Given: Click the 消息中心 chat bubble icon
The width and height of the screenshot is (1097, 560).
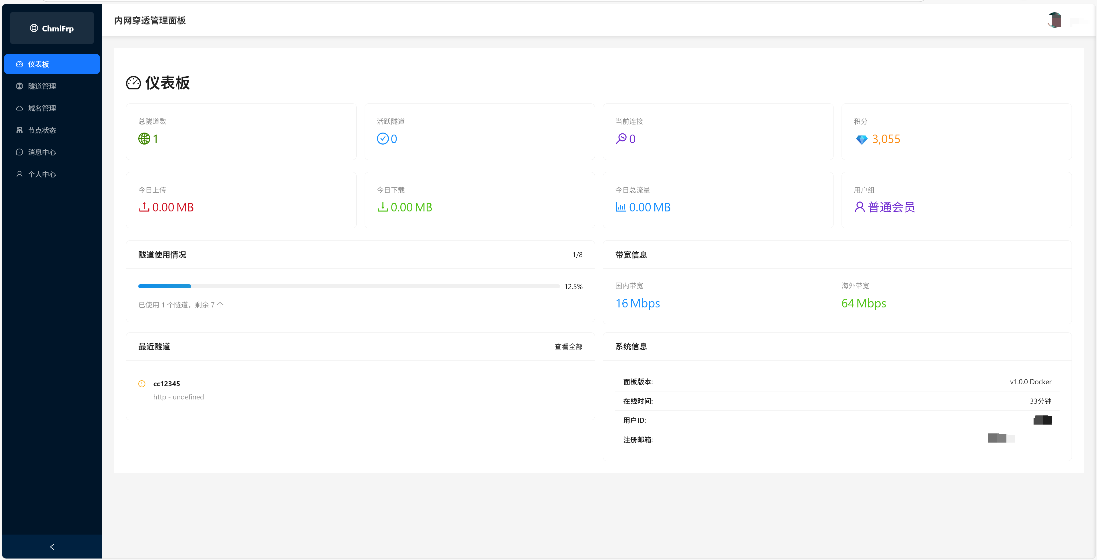Looking at the screenshot, I should pos(20,152).
